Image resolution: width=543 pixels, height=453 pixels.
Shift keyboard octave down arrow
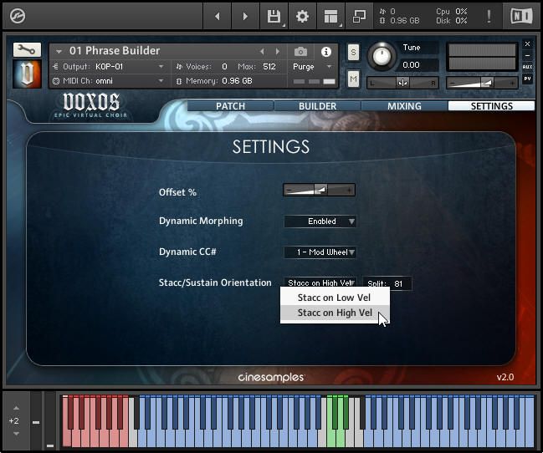click(x=16, y=434)
